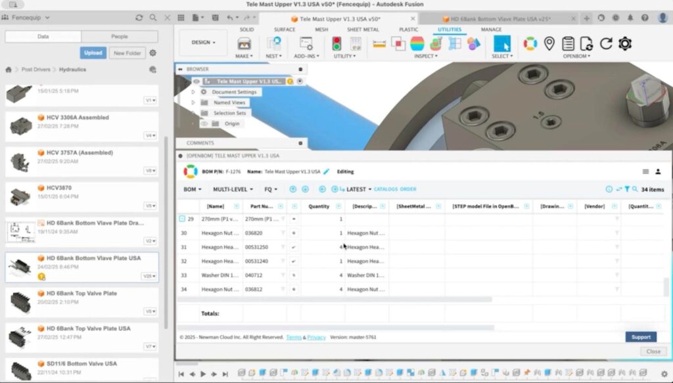673x383 pixels.
Task: Toggle Origin folder visibility eye
Action: [204, 124]
